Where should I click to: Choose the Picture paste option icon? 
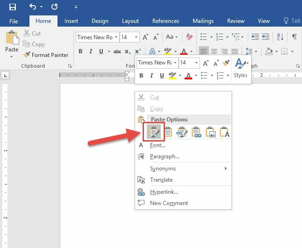(210, 132)
